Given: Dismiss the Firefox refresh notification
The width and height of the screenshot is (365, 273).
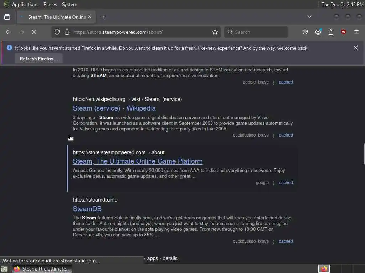Looking at the screenshot, I should click(355, 48).
